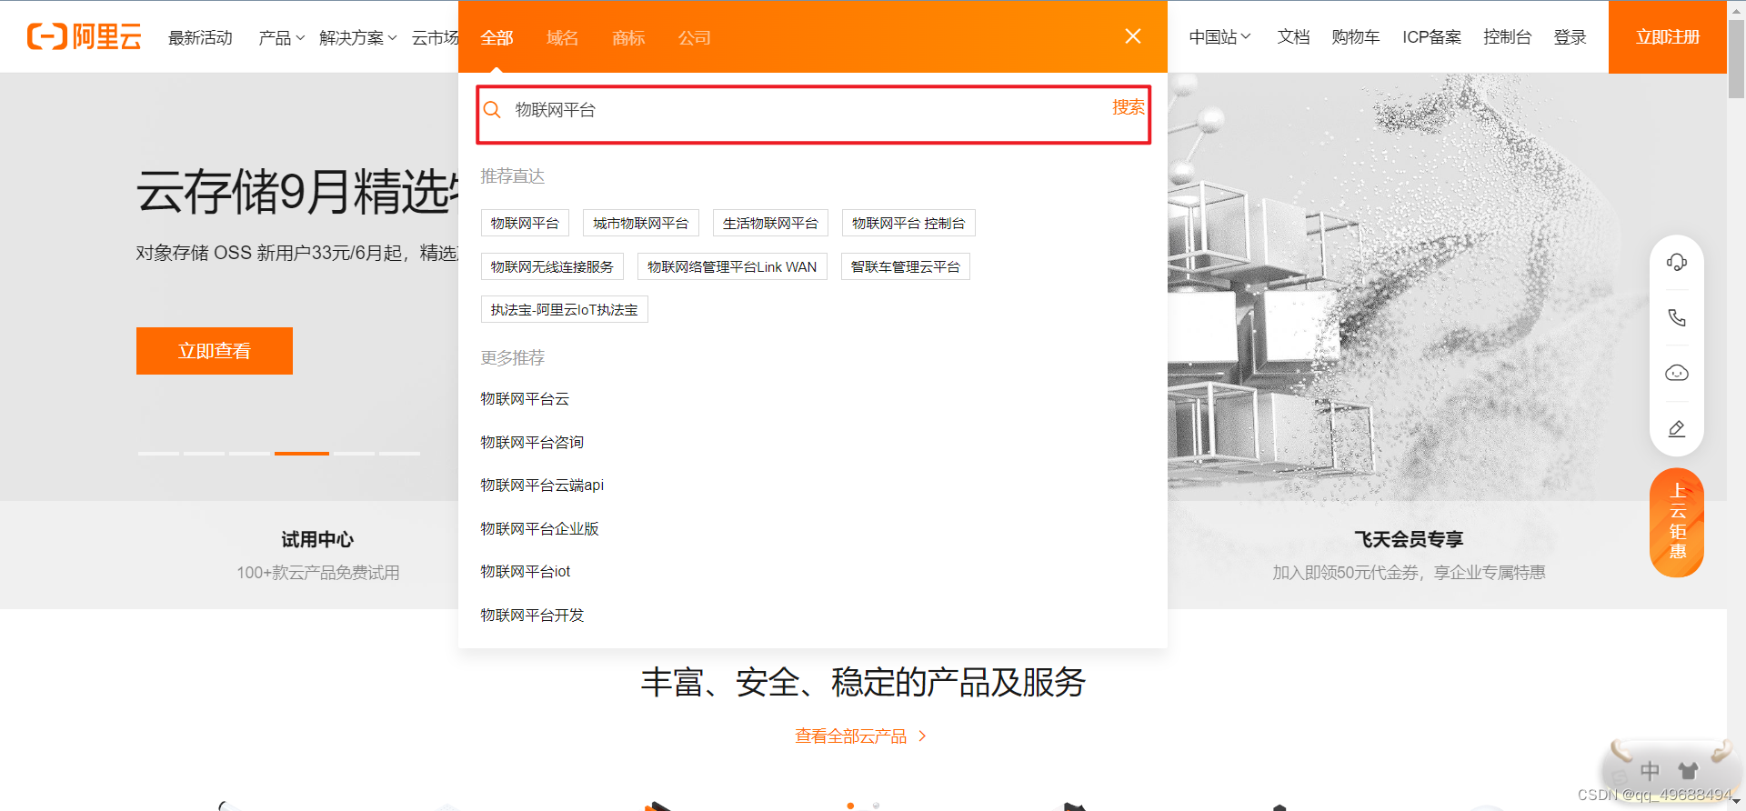This screenshot has height=811, width=1746.
Task: Switch to the 域名 search tab
Action: (x=563, y=38)
